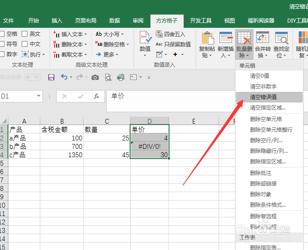Switch to the 页面布局 tab
308x250 pixels.
86,21
